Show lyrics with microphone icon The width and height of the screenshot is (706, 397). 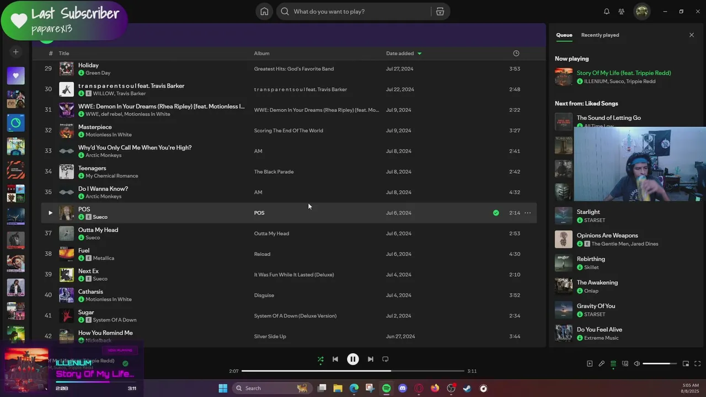(602, 364)
